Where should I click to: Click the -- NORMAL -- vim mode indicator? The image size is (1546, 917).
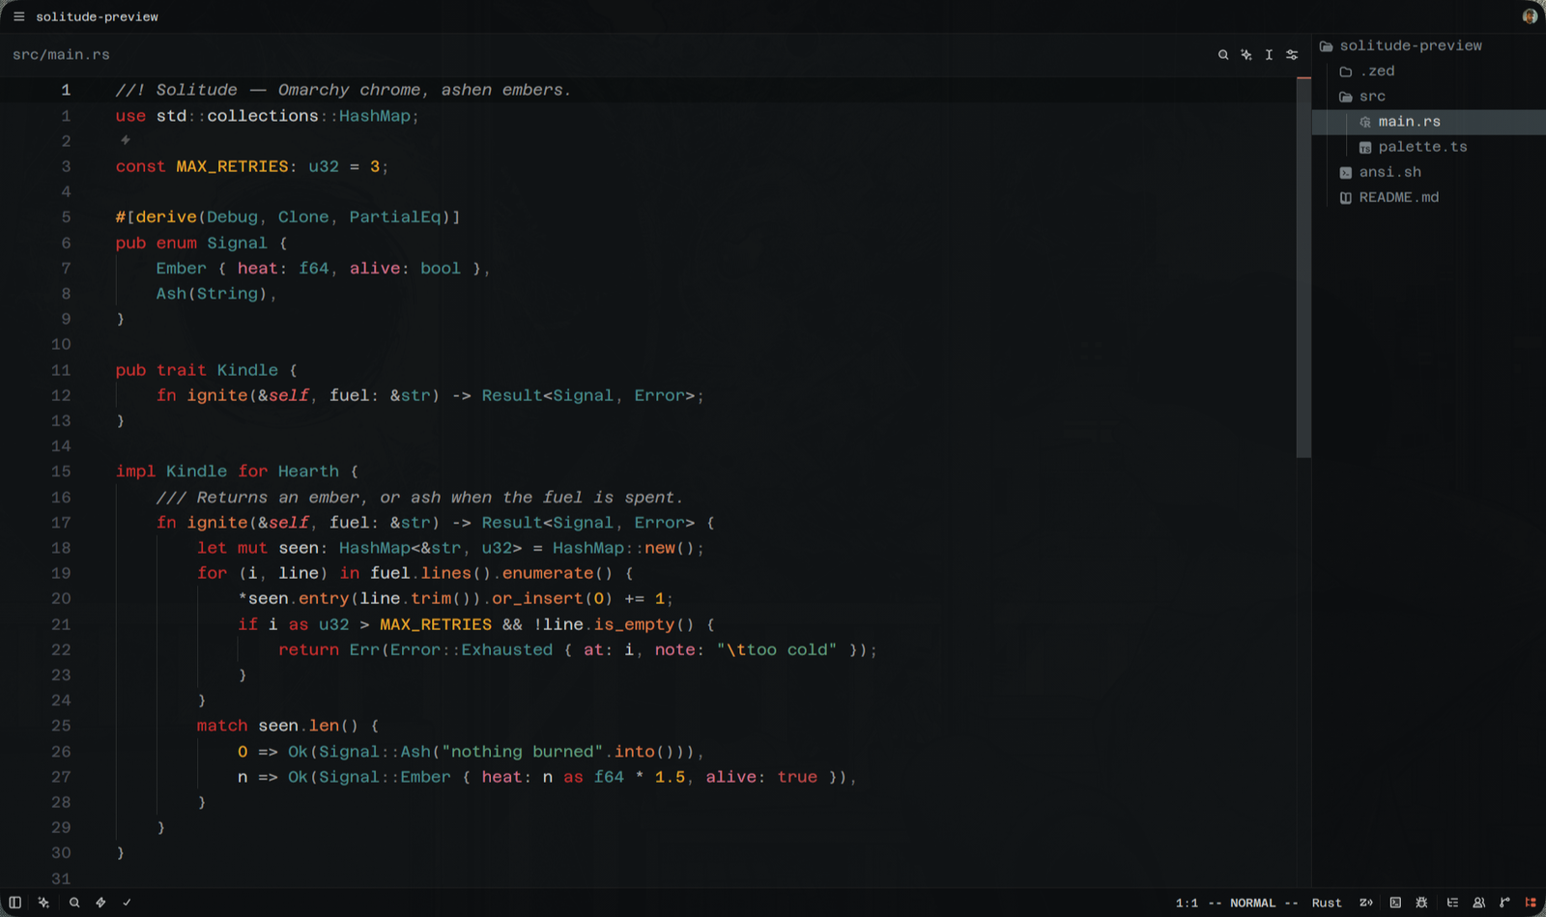click(1253, 903)
